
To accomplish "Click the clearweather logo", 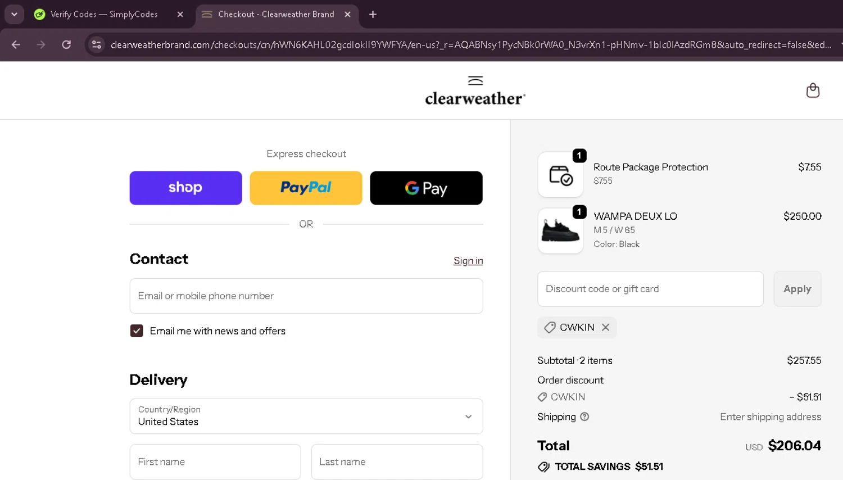I will (x=475, y=91).
